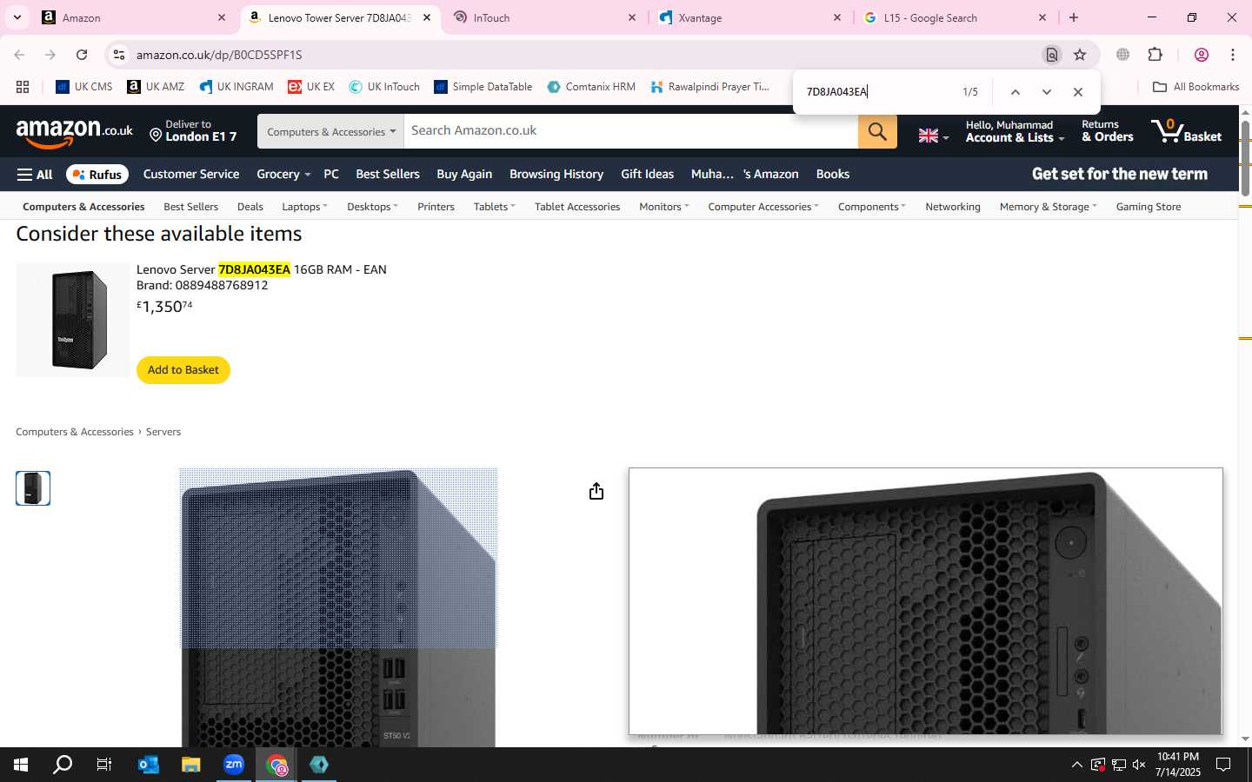The image size is (1252, 782).
Task: Select the small product image thumbnail
Action: 33,488
